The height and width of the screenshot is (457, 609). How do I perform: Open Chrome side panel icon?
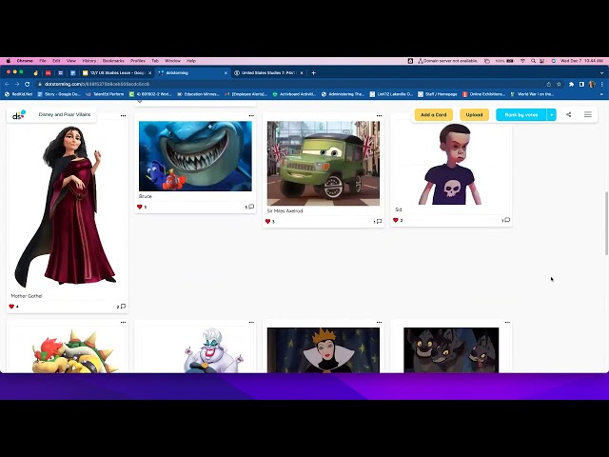point(581,84)
